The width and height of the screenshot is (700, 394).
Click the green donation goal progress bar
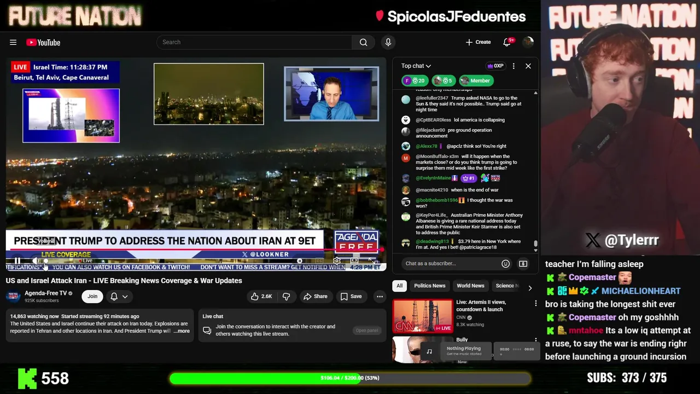350,378
